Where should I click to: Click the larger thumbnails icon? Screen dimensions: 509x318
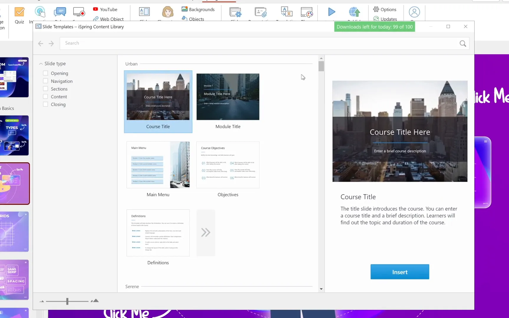(x=95, y=301)
